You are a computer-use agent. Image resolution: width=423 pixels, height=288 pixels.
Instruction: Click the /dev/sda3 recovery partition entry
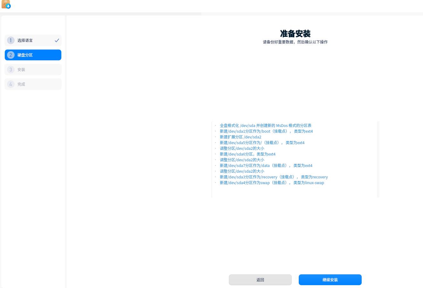[274, 177]
